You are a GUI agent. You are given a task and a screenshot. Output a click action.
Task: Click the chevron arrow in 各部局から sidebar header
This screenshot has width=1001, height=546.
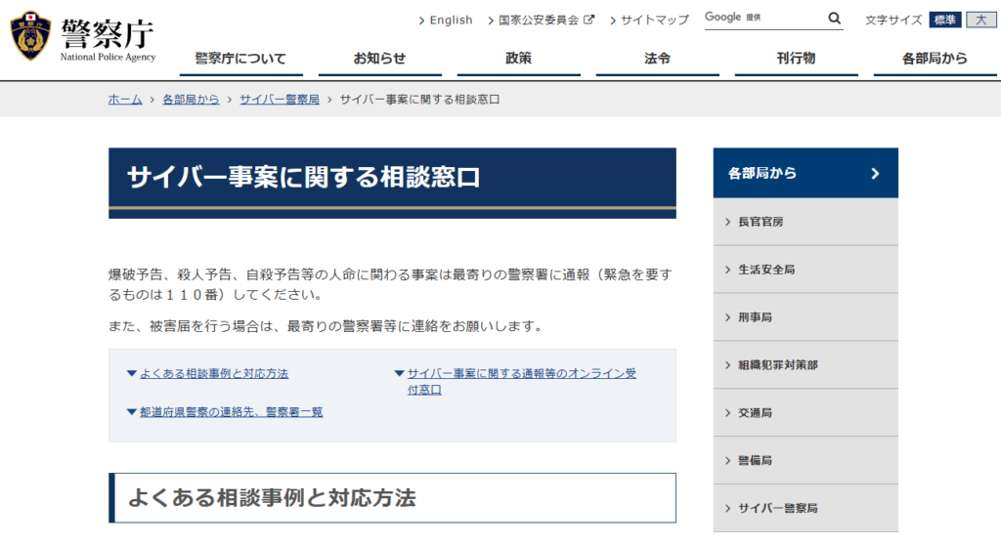(x=875, y=174)
